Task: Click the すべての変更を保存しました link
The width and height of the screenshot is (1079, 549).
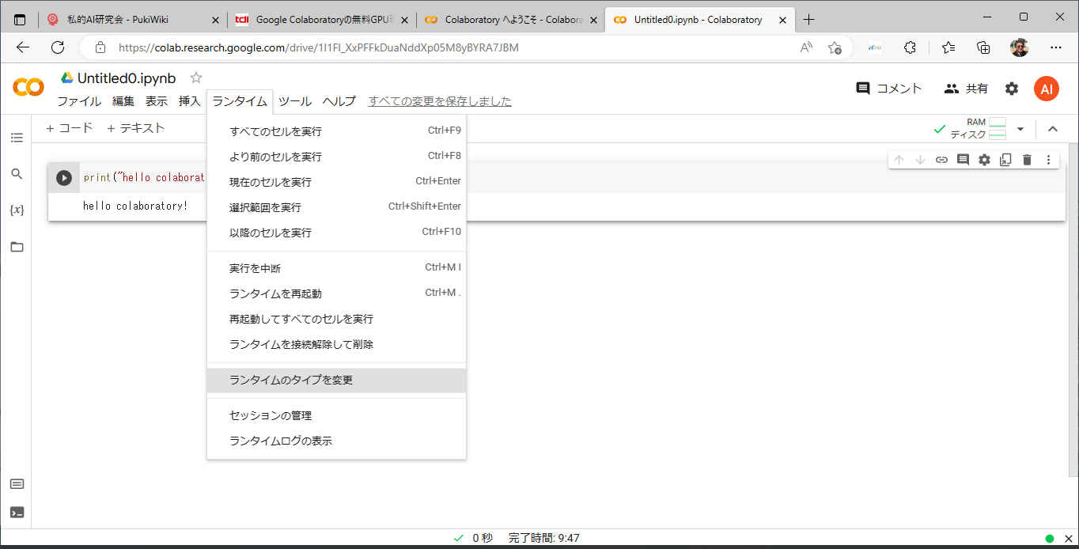Action: click(440, 101)
